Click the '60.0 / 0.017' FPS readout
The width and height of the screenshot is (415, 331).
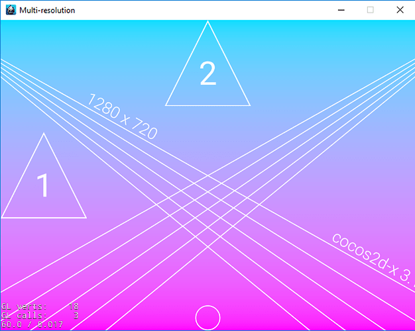[32, 324]
